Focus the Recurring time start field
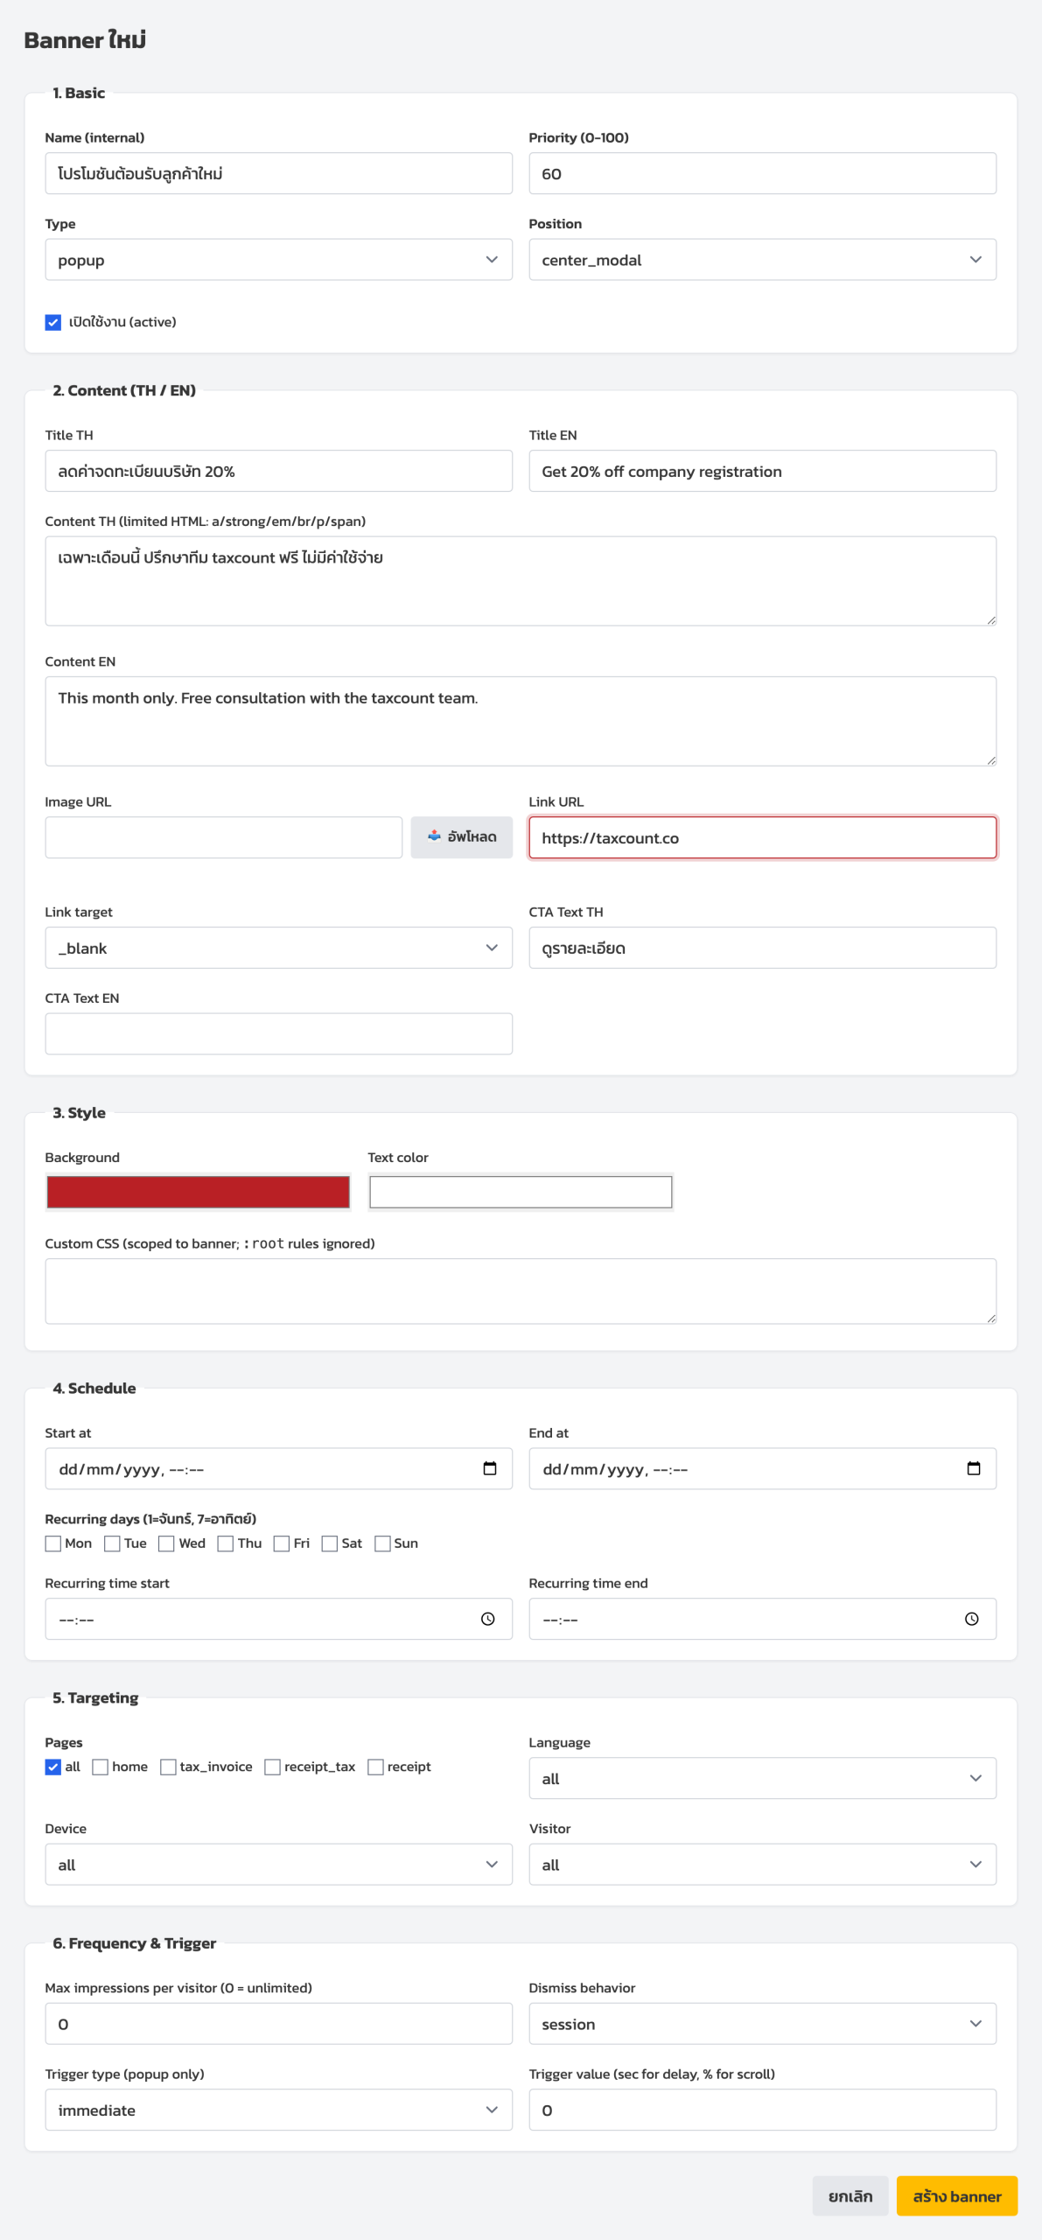Viewport: 1042px width, 2240px height. tap(279, 1619)
